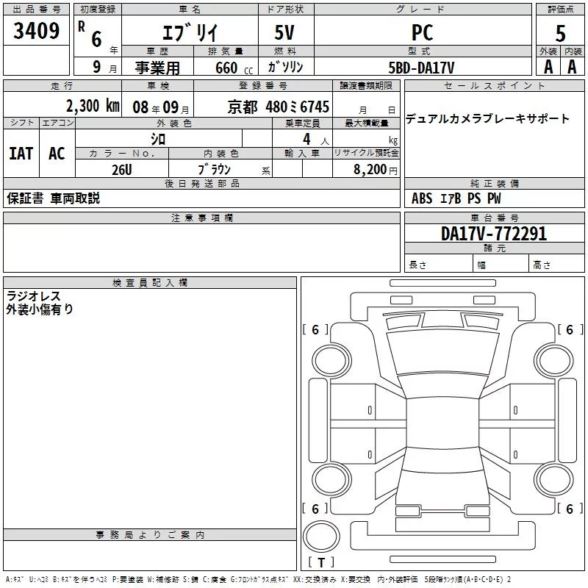
Task: Click the ラジオレス inspector note text
Action: (x=34, y=296)
